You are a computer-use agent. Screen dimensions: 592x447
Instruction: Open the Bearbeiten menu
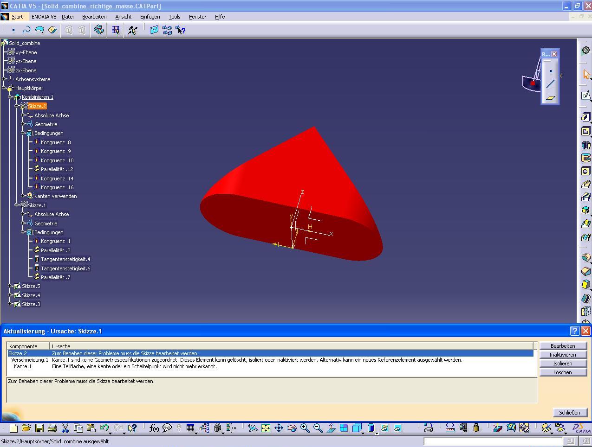[x=94, y=17]
